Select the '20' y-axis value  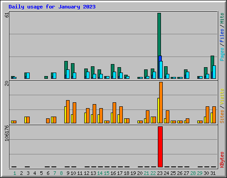coord(7,84)
